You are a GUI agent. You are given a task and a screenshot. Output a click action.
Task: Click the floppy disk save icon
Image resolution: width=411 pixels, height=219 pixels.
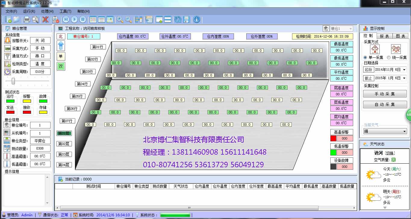click(x=186, y=20)
